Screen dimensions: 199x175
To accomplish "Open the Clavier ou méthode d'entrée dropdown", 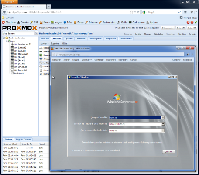I will [163, 130].
